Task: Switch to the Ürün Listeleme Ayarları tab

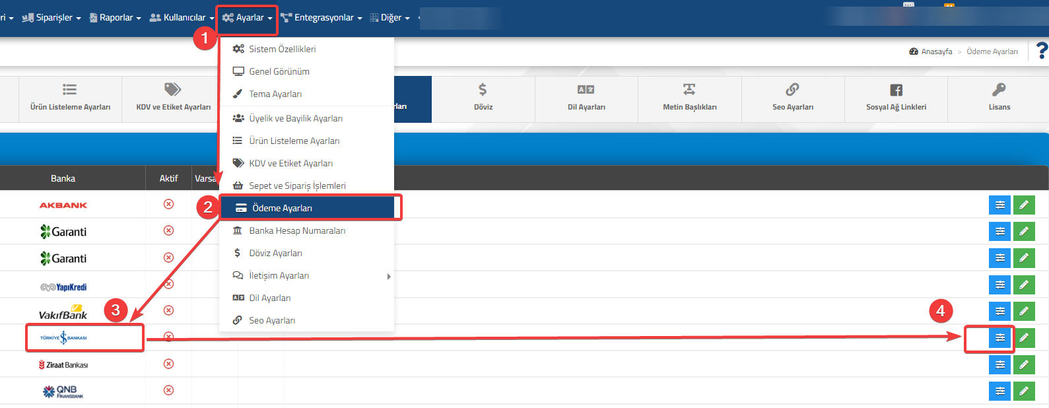Action: 70,99
